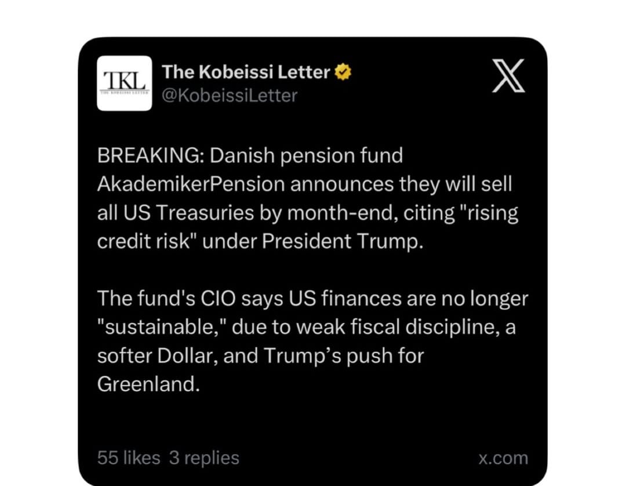Viewport: 626px width, 486px height.
Task: Click the quoted word "sustainable,"
Action: tap(162, 327)
